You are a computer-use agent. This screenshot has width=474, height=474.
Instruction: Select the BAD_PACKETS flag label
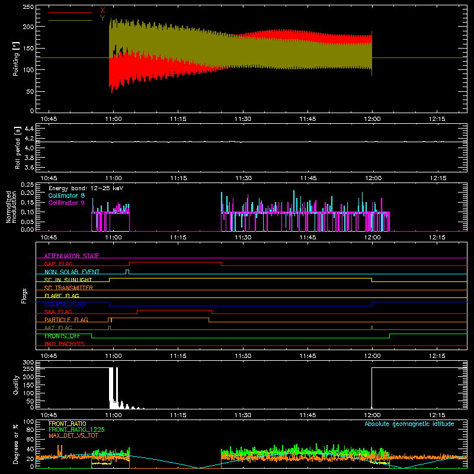point(65,344)
